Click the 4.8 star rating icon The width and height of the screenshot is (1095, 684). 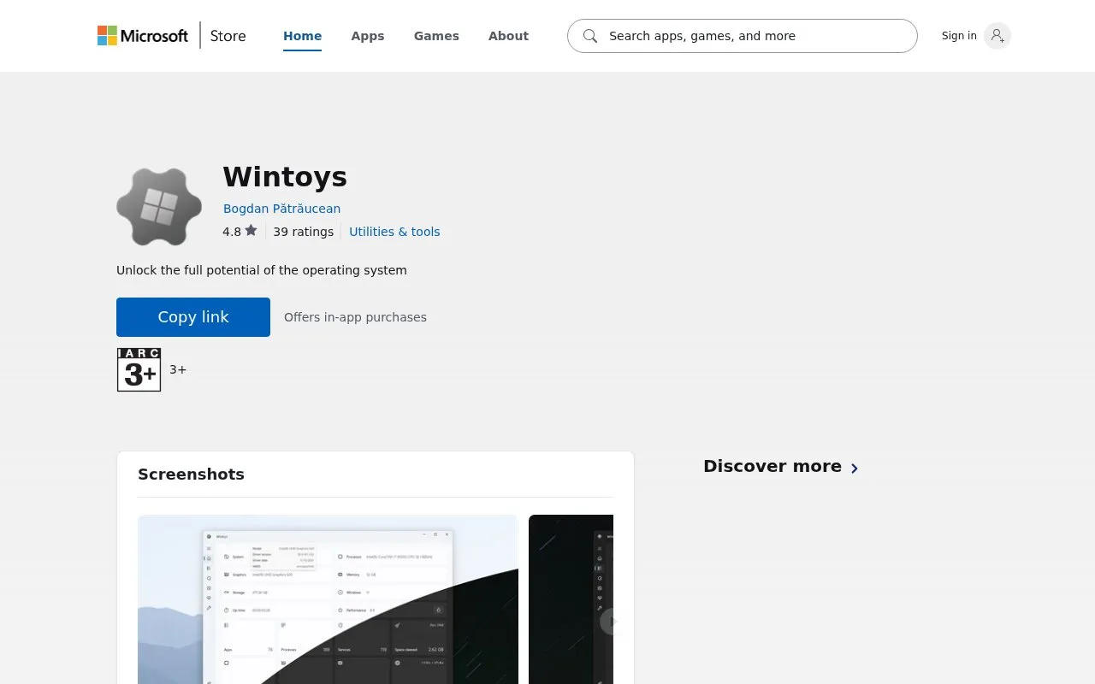[251, 231]
